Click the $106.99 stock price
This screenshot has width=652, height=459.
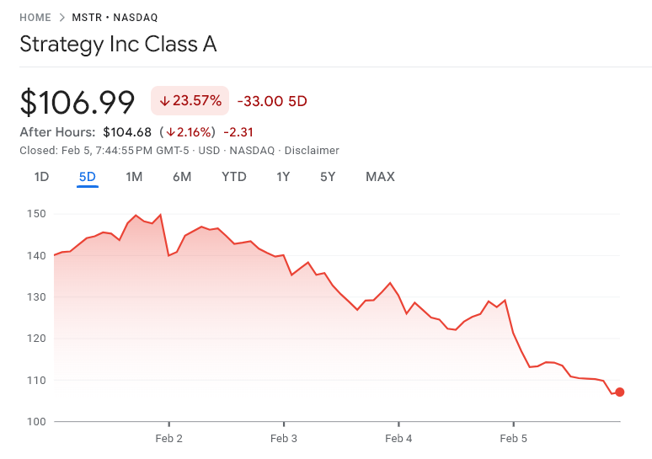(77, 102)
